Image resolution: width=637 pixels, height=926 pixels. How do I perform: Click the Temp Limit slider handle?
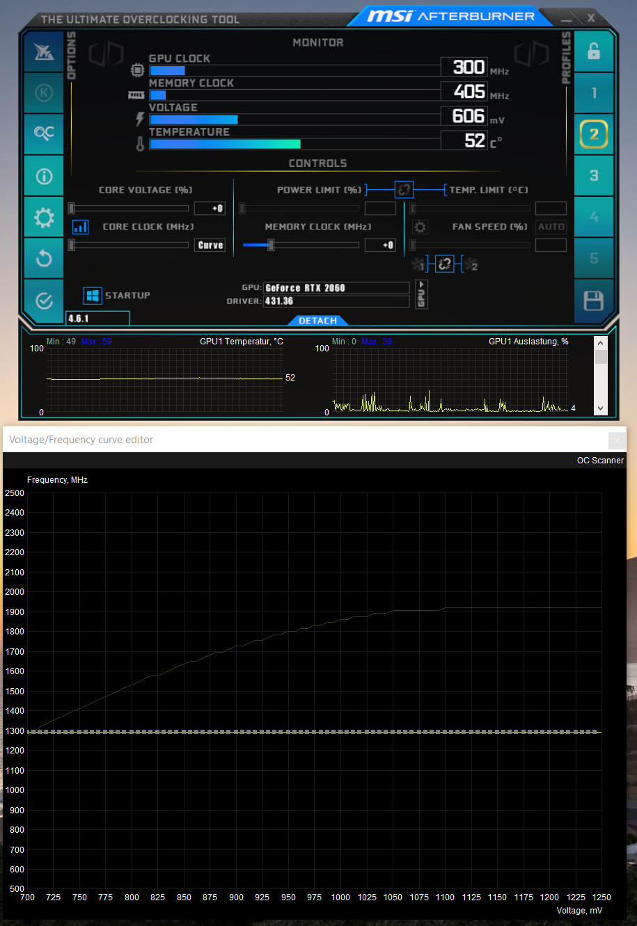click(x=413, y=208)
